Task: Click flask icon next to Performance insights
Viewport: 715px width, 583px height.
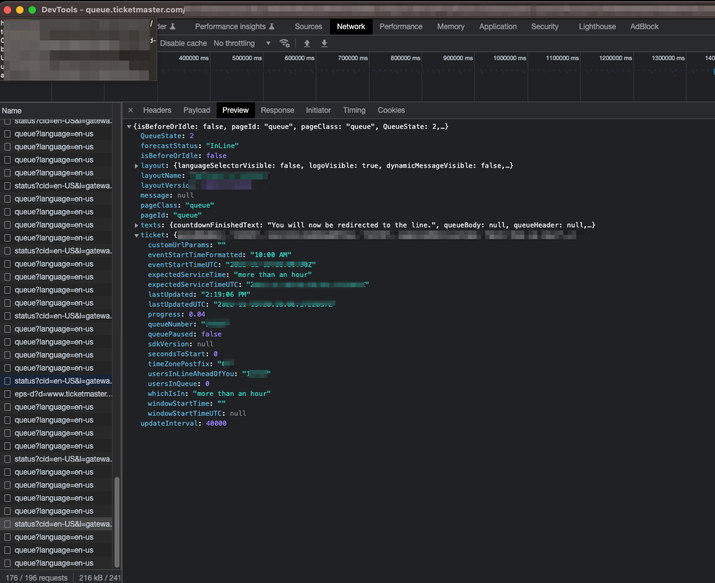Action: [x=272, y=27]
